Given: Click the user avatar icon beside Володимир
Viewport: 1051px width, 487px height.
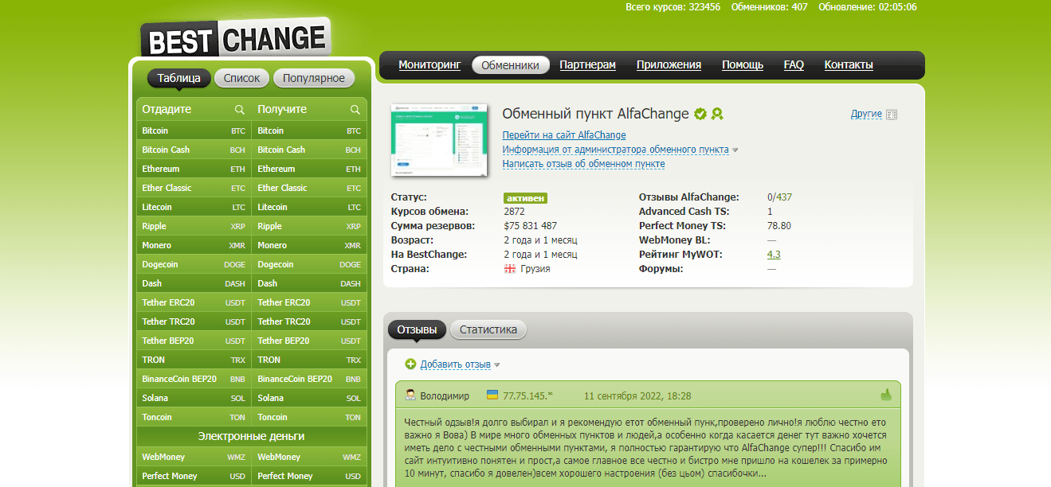Looking at the screenshot, I should [x=410, y=395].
